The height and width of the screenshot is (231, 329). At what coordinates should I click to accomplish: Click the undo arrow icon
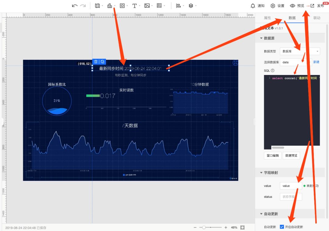[75, 6]
